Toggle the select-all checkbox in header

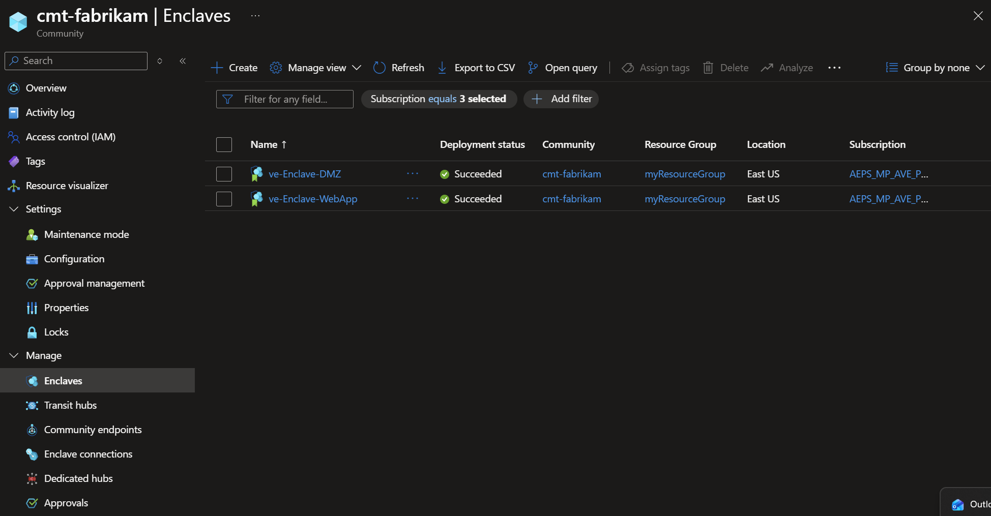click(x=224, y=145)
